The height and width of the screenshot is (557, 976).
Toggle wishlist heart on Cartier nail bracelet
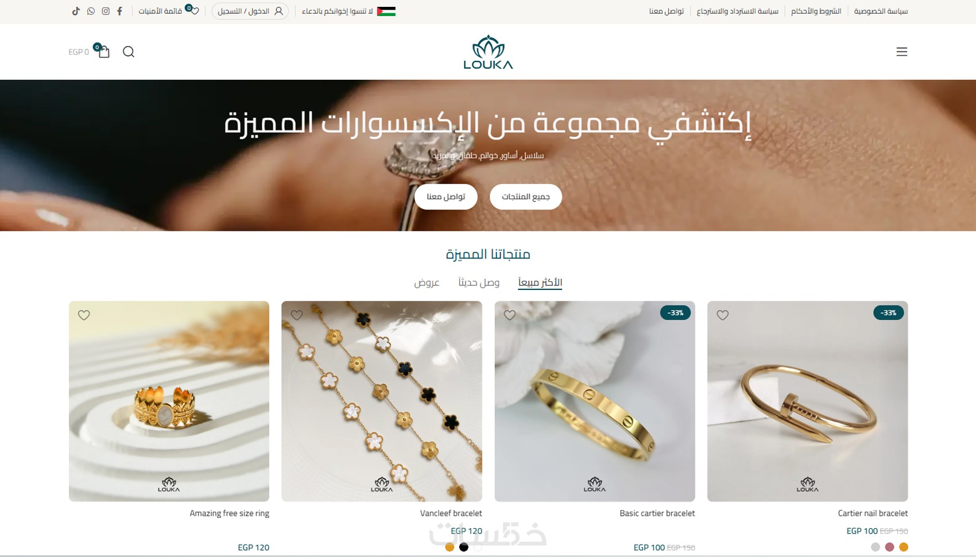coord(722,315)
